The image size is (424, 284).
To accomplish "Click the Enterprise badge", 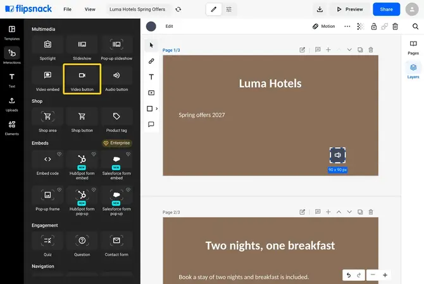I will 117,143.
